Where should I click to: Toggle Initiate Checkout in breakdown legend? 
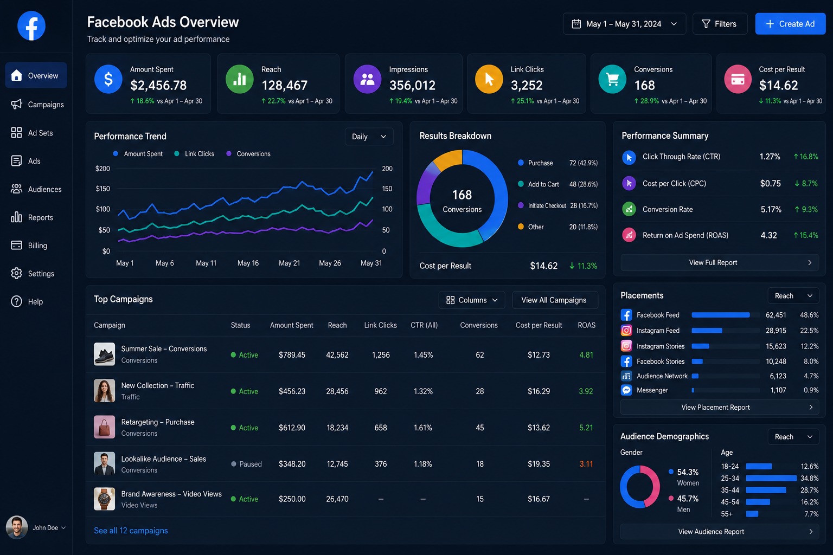[542, 206]
